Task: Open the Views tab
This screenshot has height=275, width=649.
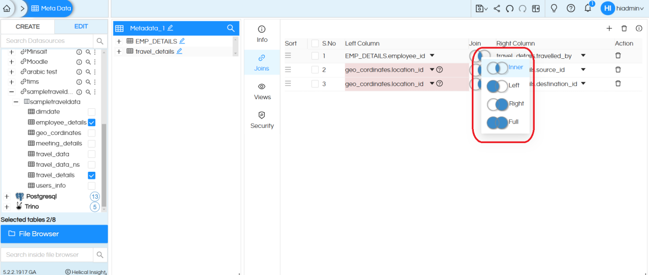Action: coord(262,91)
